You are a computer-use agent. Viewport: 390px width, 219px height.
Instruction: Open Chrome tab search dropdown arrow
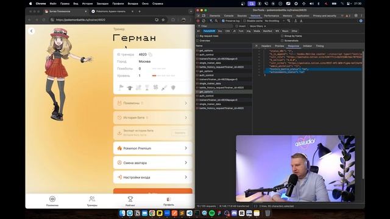[191, 12]
